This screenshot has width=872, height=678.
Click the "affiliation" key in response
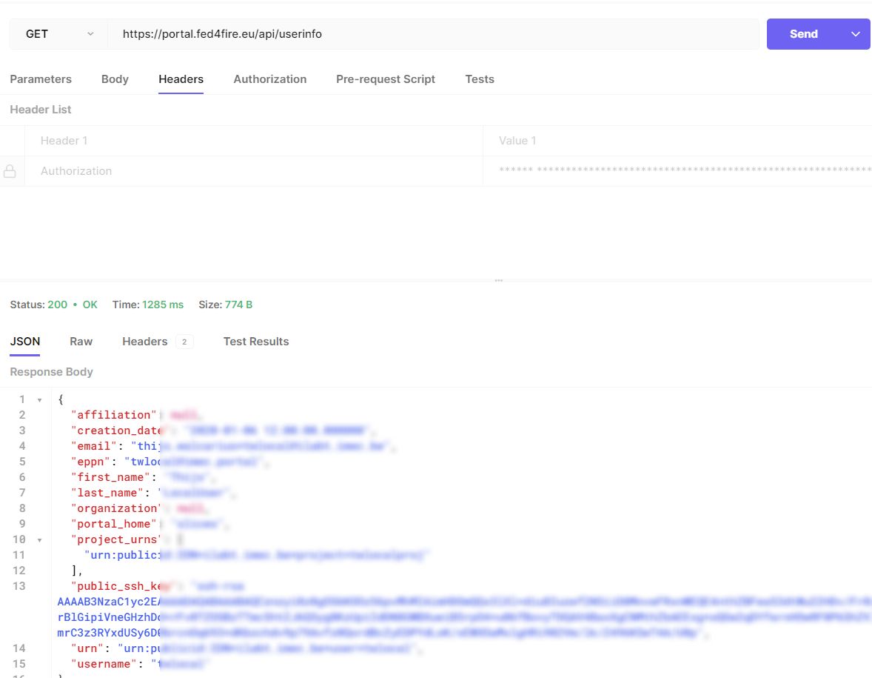click(113, 415)
